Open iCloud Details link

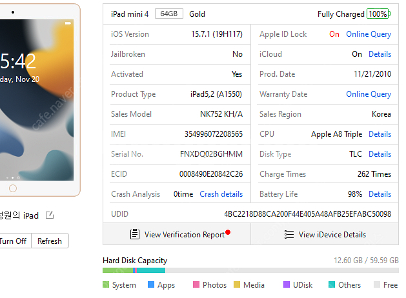pos(380,54)
